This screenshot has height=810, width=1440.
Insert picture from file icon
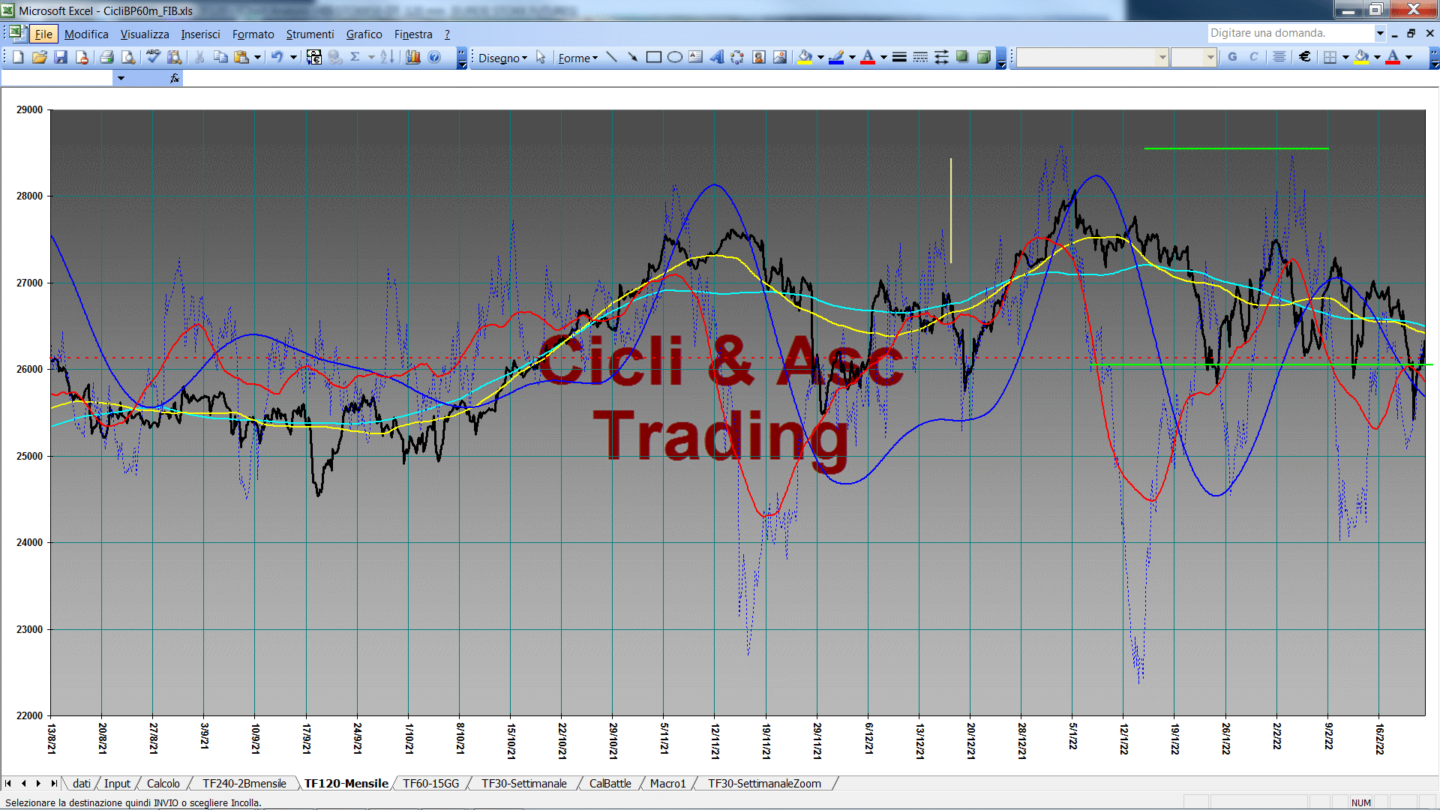point(780,57)
